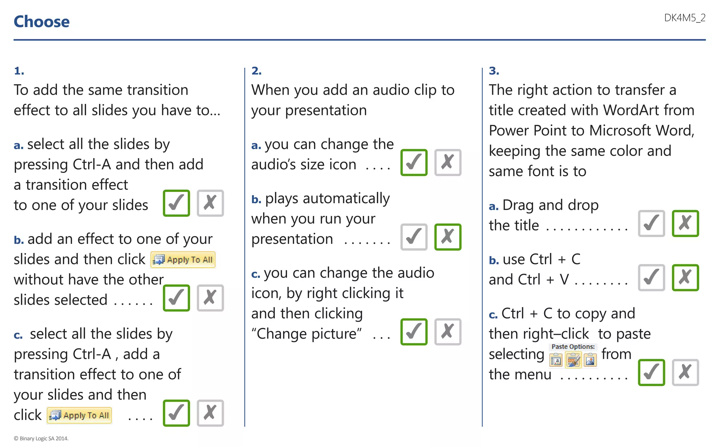The height and width of the screenshot is (447, 724).
Task: Tick the checkmark for plays automatically
Action: click(414, 237)
